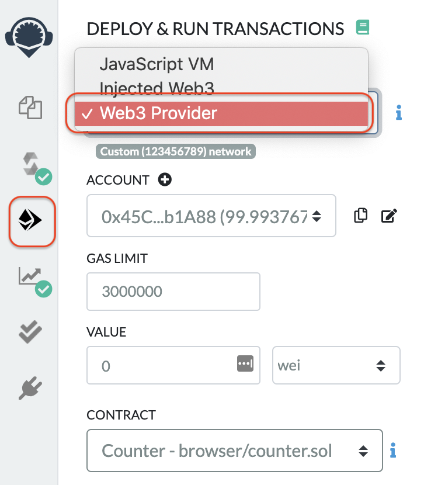Click the sign message edit icon
This screenshot has height=485, width=424.
point(388,216)
